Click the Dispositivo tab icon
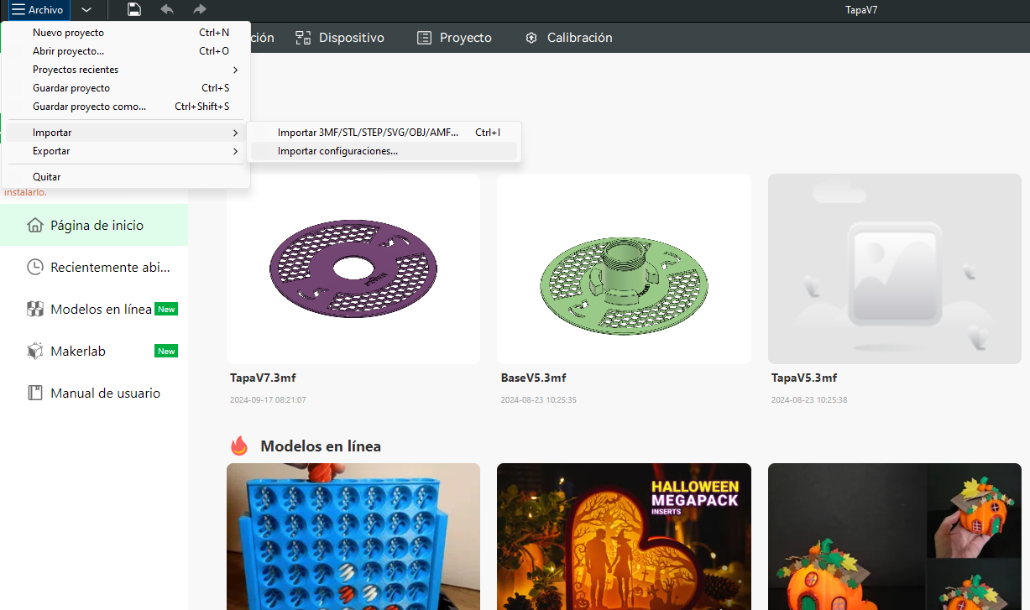The width and height of the screenshot is (1030, 610). click(303, 38)
